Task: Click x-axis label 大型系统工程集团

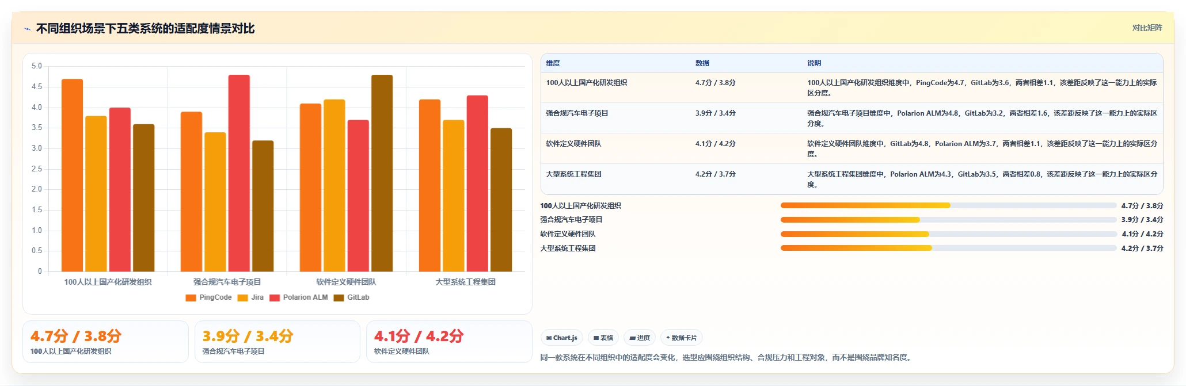Action: coord(465,282)
